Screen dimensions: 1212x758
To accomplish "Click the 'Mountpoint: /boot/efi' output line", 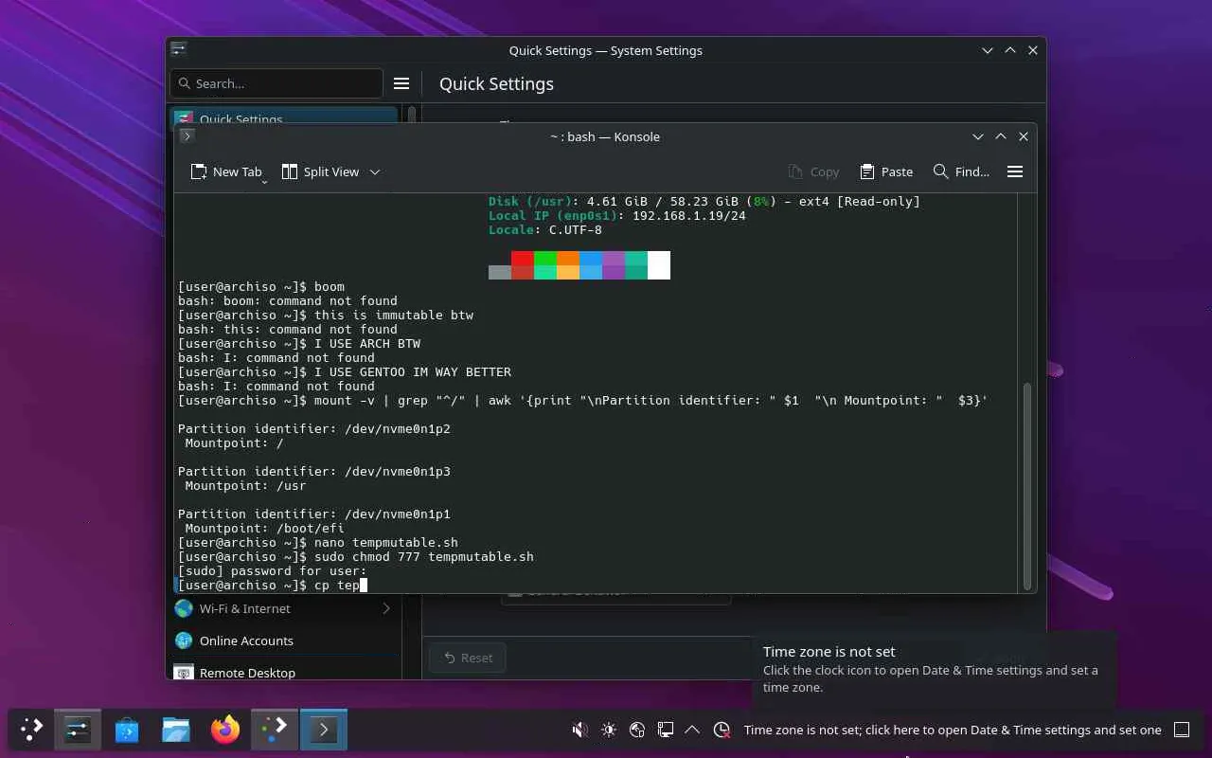I will click(x=265, y=528).
